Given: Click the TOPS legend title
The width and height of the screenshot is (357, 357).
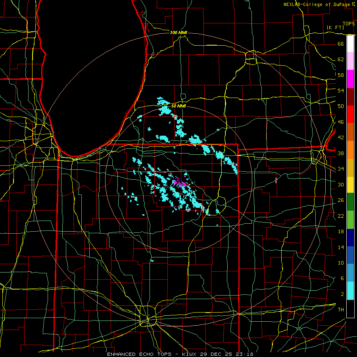Looking at the screenshot, I should tap(349, 24).
